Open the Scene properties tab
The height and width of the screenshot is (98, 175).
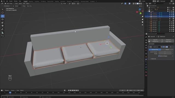[146, 48]
